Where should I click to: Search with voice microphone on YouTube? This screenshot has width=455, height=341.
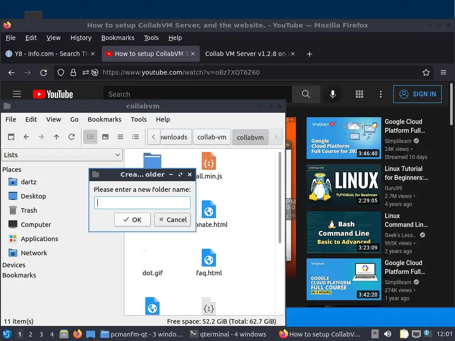coord(333,94)
